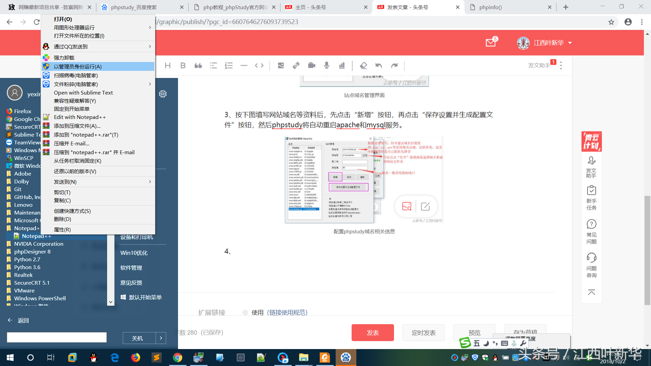The width and height of the screenshot is (651, 366).
Task: Click the 关机 shutdown button
Action: tap(139, 338)
